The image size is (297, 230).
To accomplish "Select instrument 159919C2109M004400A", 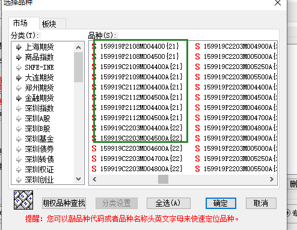I will tap(141, 67).
